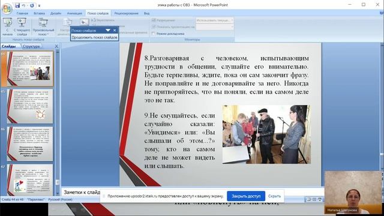384x216 pixels.
Task: Click the "Параллакс" theme name in status bar
Action: click(x=36, y=200)
